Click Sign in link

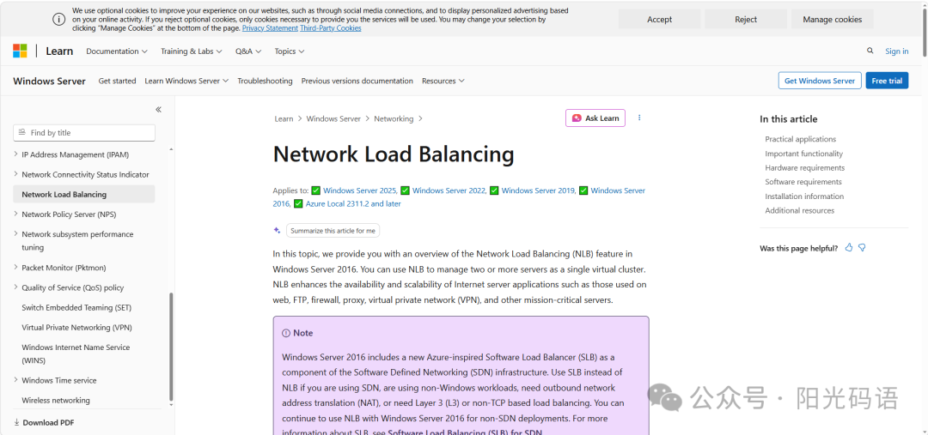coord(896,51)
